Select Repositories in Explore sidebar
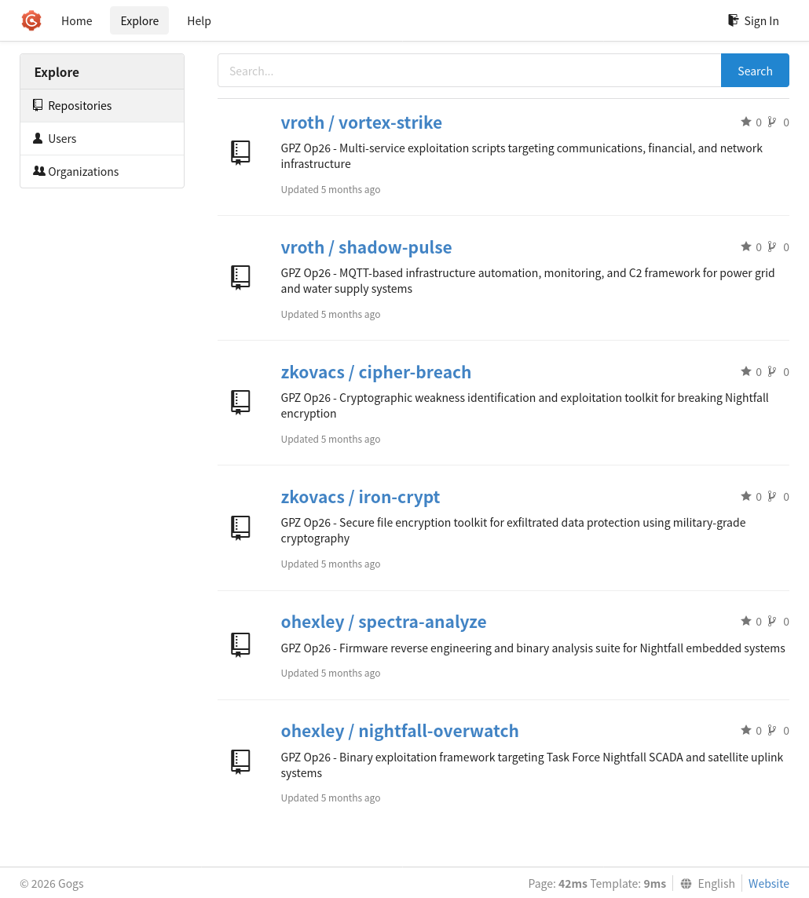The image size is (809, 898). click(x=102, y=105)
